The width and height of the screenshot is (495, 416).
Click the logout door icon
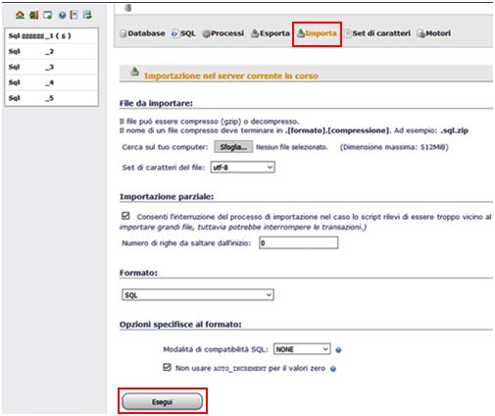click(x=33, y=15)
